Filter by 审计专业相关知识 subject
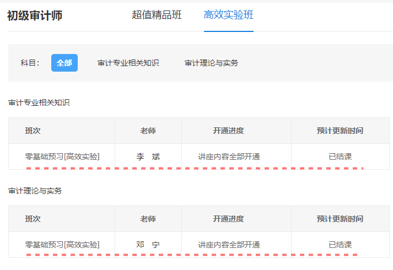 point(128,63)
